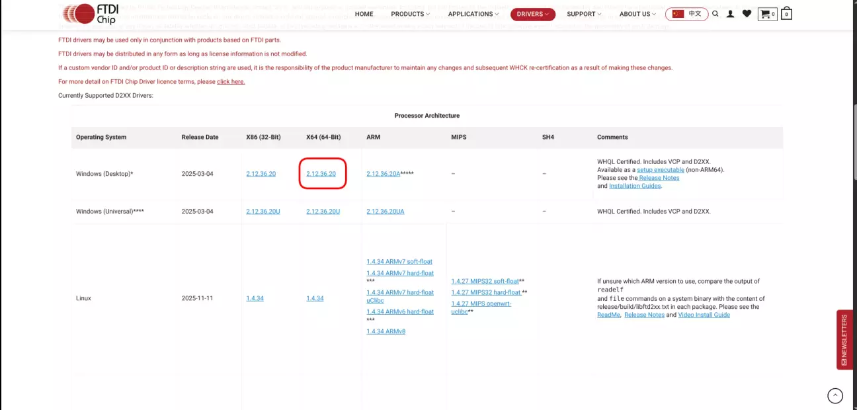Screen dimensions: 857x410
Task: Open the Newsletters side tab
Action: tap(844, 339)
